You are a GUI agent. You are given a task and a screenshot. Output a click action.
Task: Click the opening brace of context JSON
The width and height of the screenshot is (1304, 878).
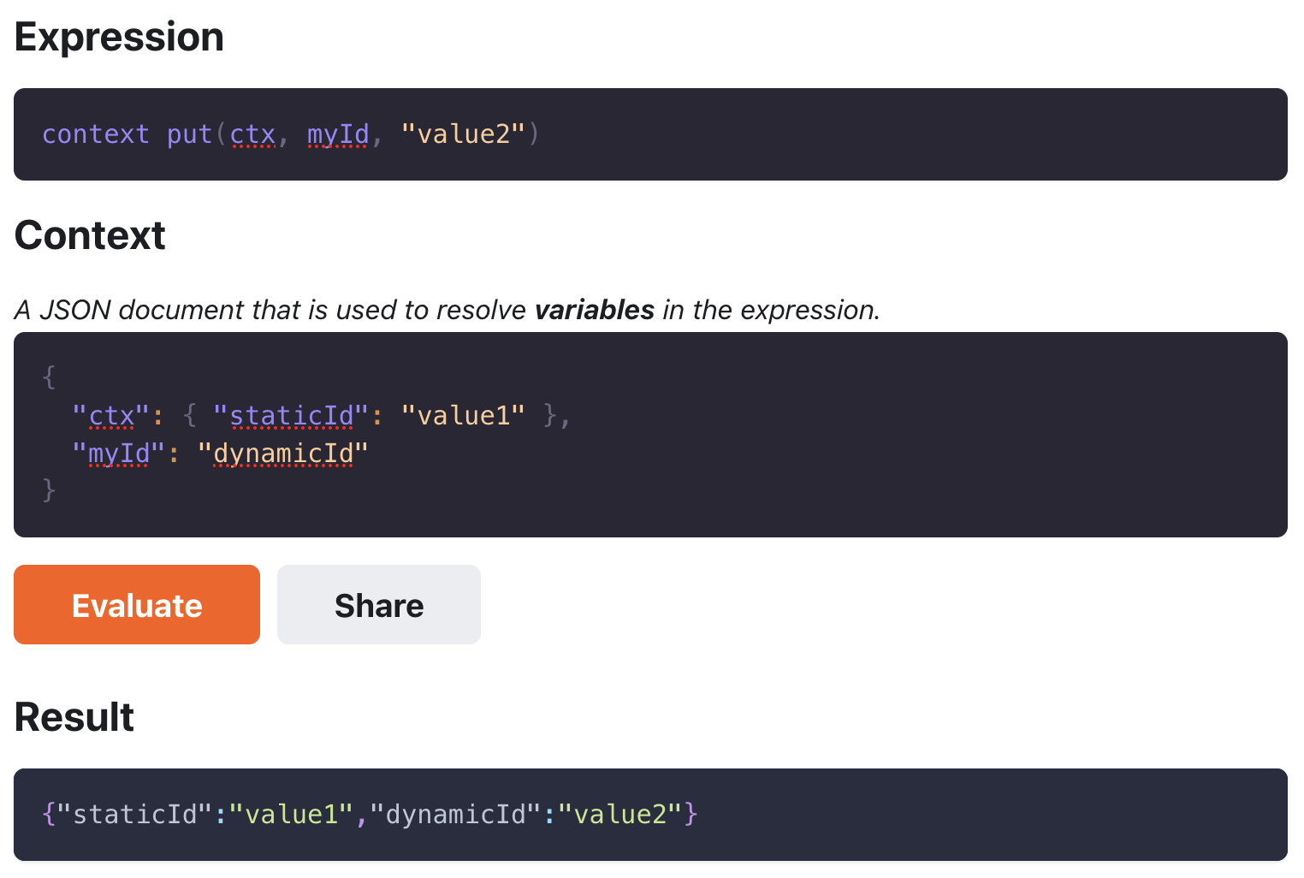[49, 377]
